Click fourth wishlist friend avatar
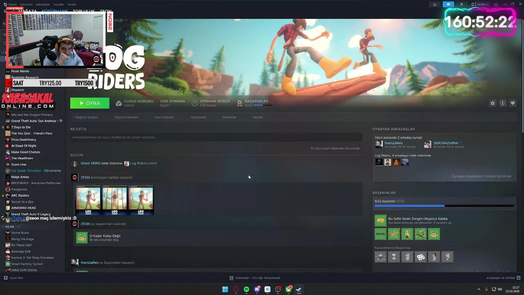The height and width of the screenshot is (295, 524). tap(404, 162)
